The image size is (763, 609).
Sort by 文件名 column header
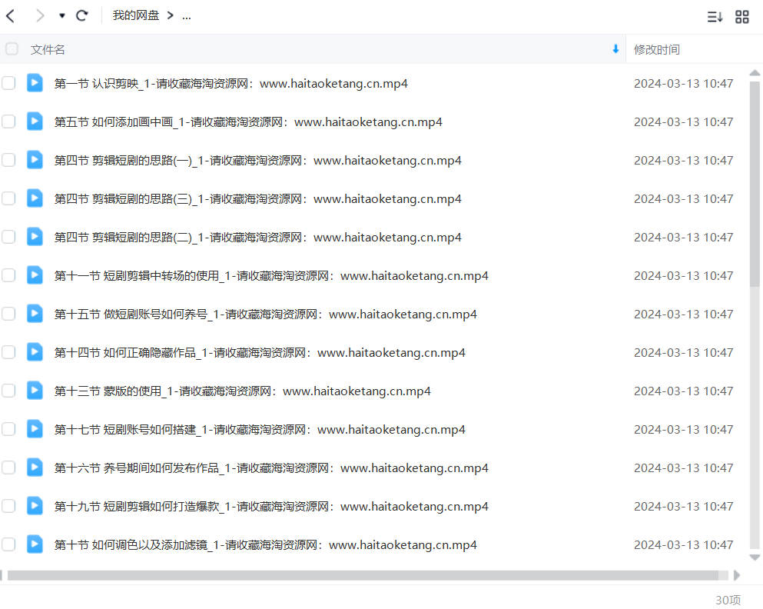point(48,50)
